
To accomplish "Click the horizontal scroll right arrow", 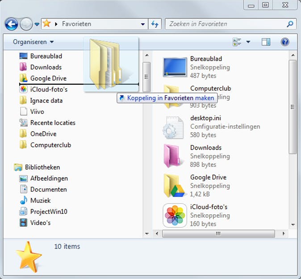I will (x=284, y=233).
